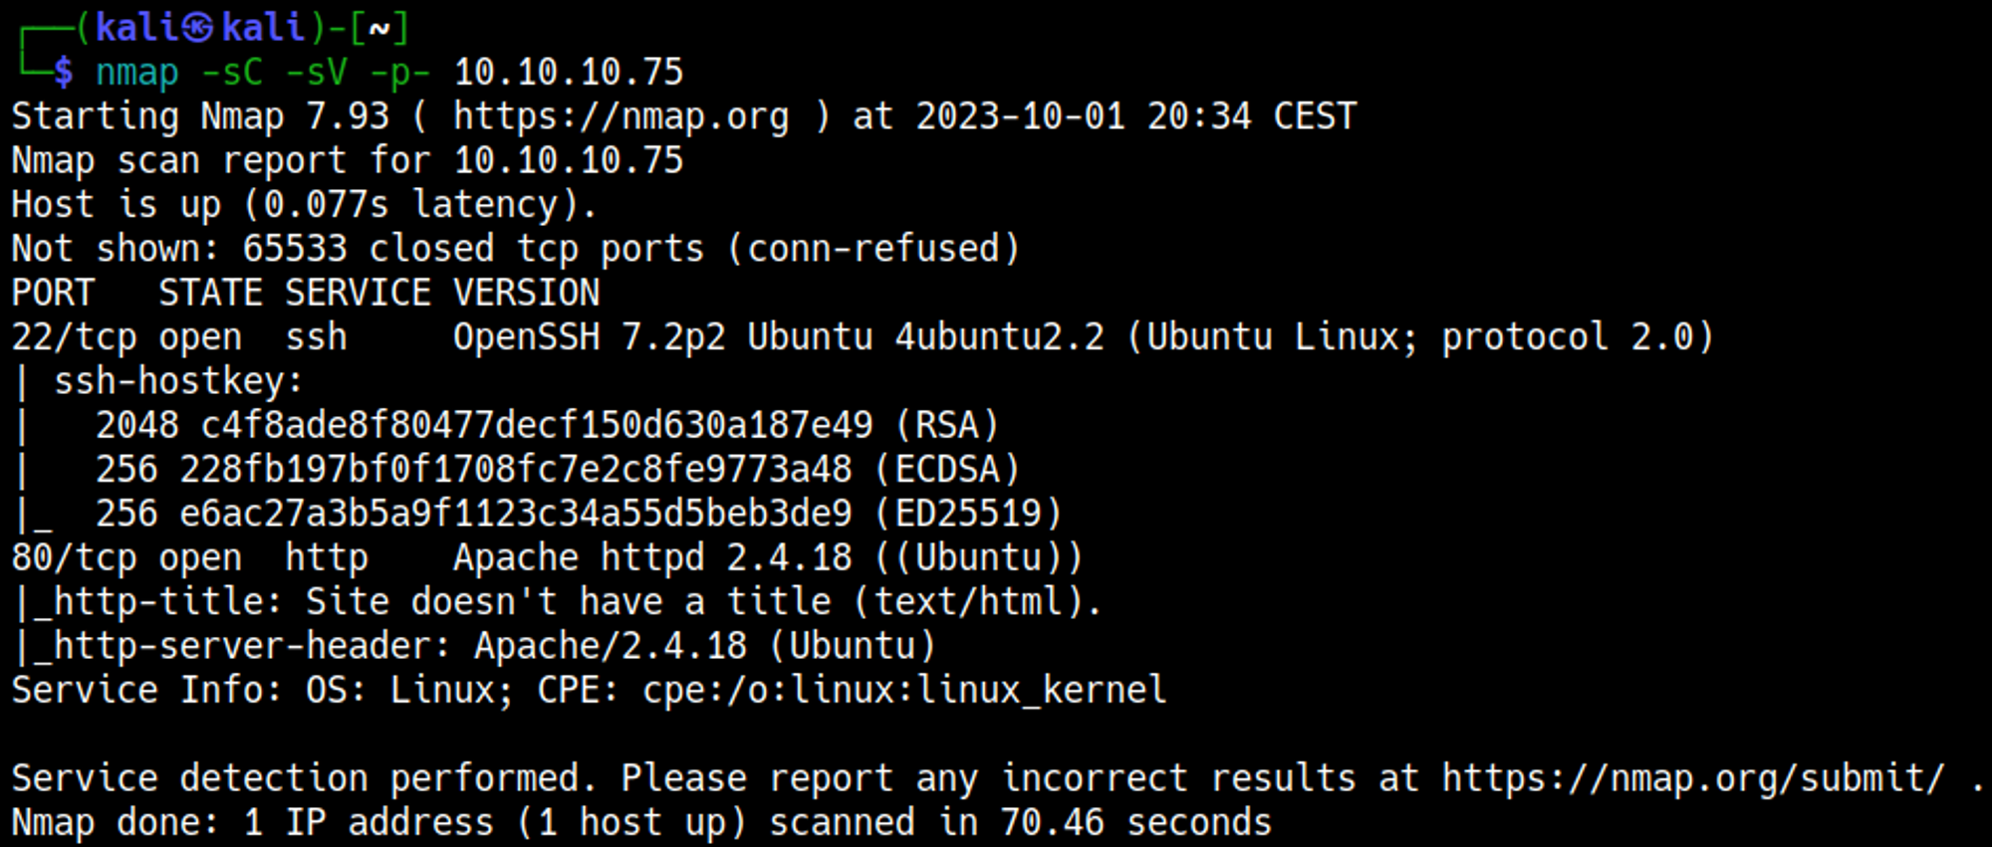Click the RSA hostkey fingerprint
The height and width of the screenshot is (847, 1992).
click(x=537, y=426)
